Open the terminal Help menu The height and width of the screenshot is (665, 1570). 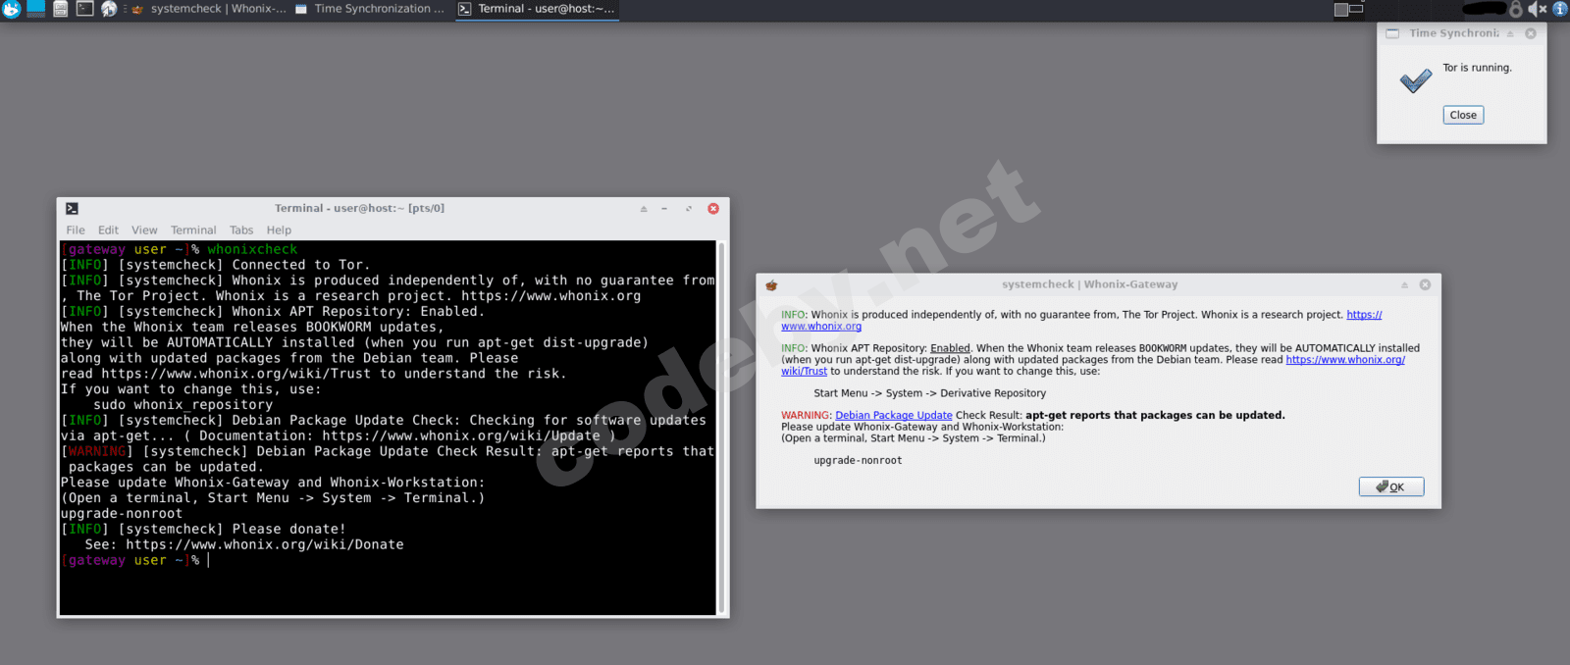pos(279,230)
